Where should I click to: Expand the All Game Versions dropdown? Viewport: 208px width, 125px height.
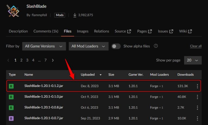coord(44,46)
